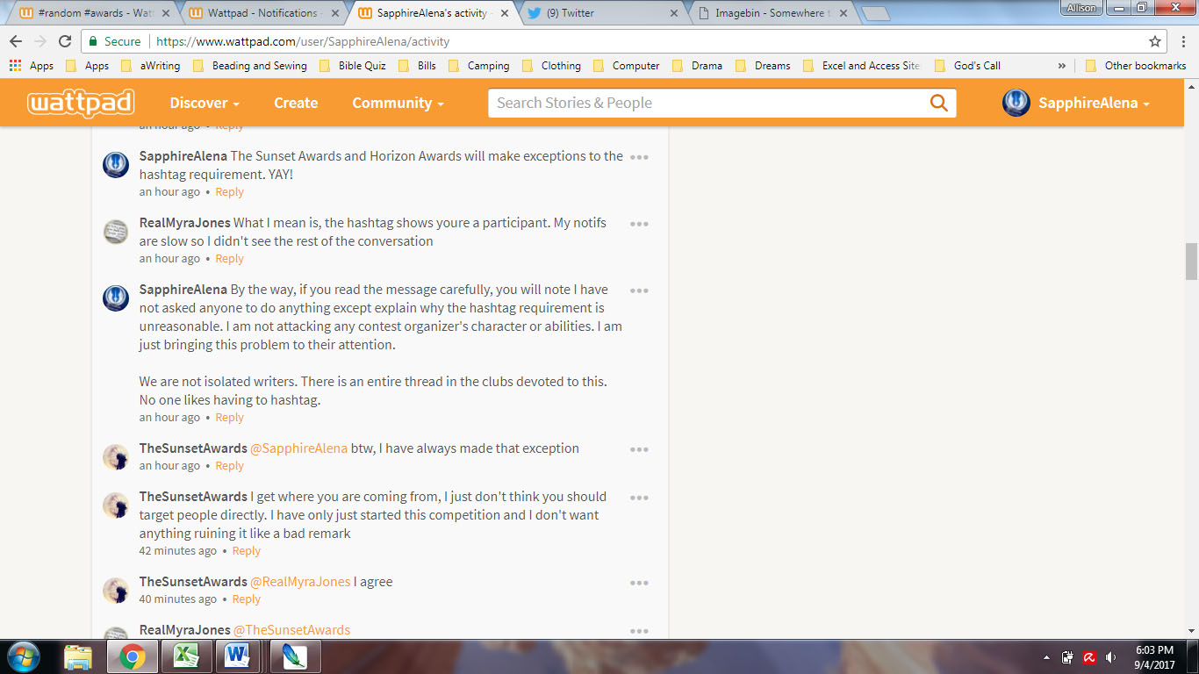Open the Chrome menu three-dot icon
This screenshot has height=674, width=1199.
[1181, 41]
